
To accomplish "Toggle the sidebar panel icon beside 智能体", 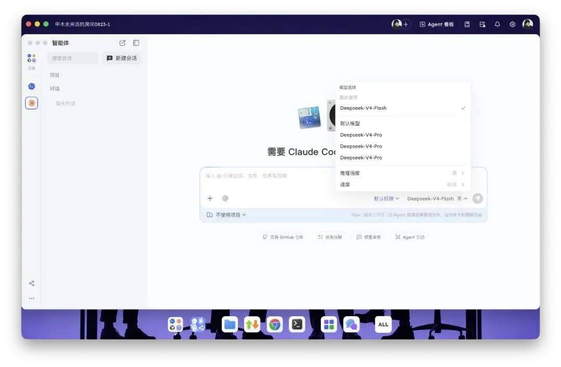I will (136, 43).
